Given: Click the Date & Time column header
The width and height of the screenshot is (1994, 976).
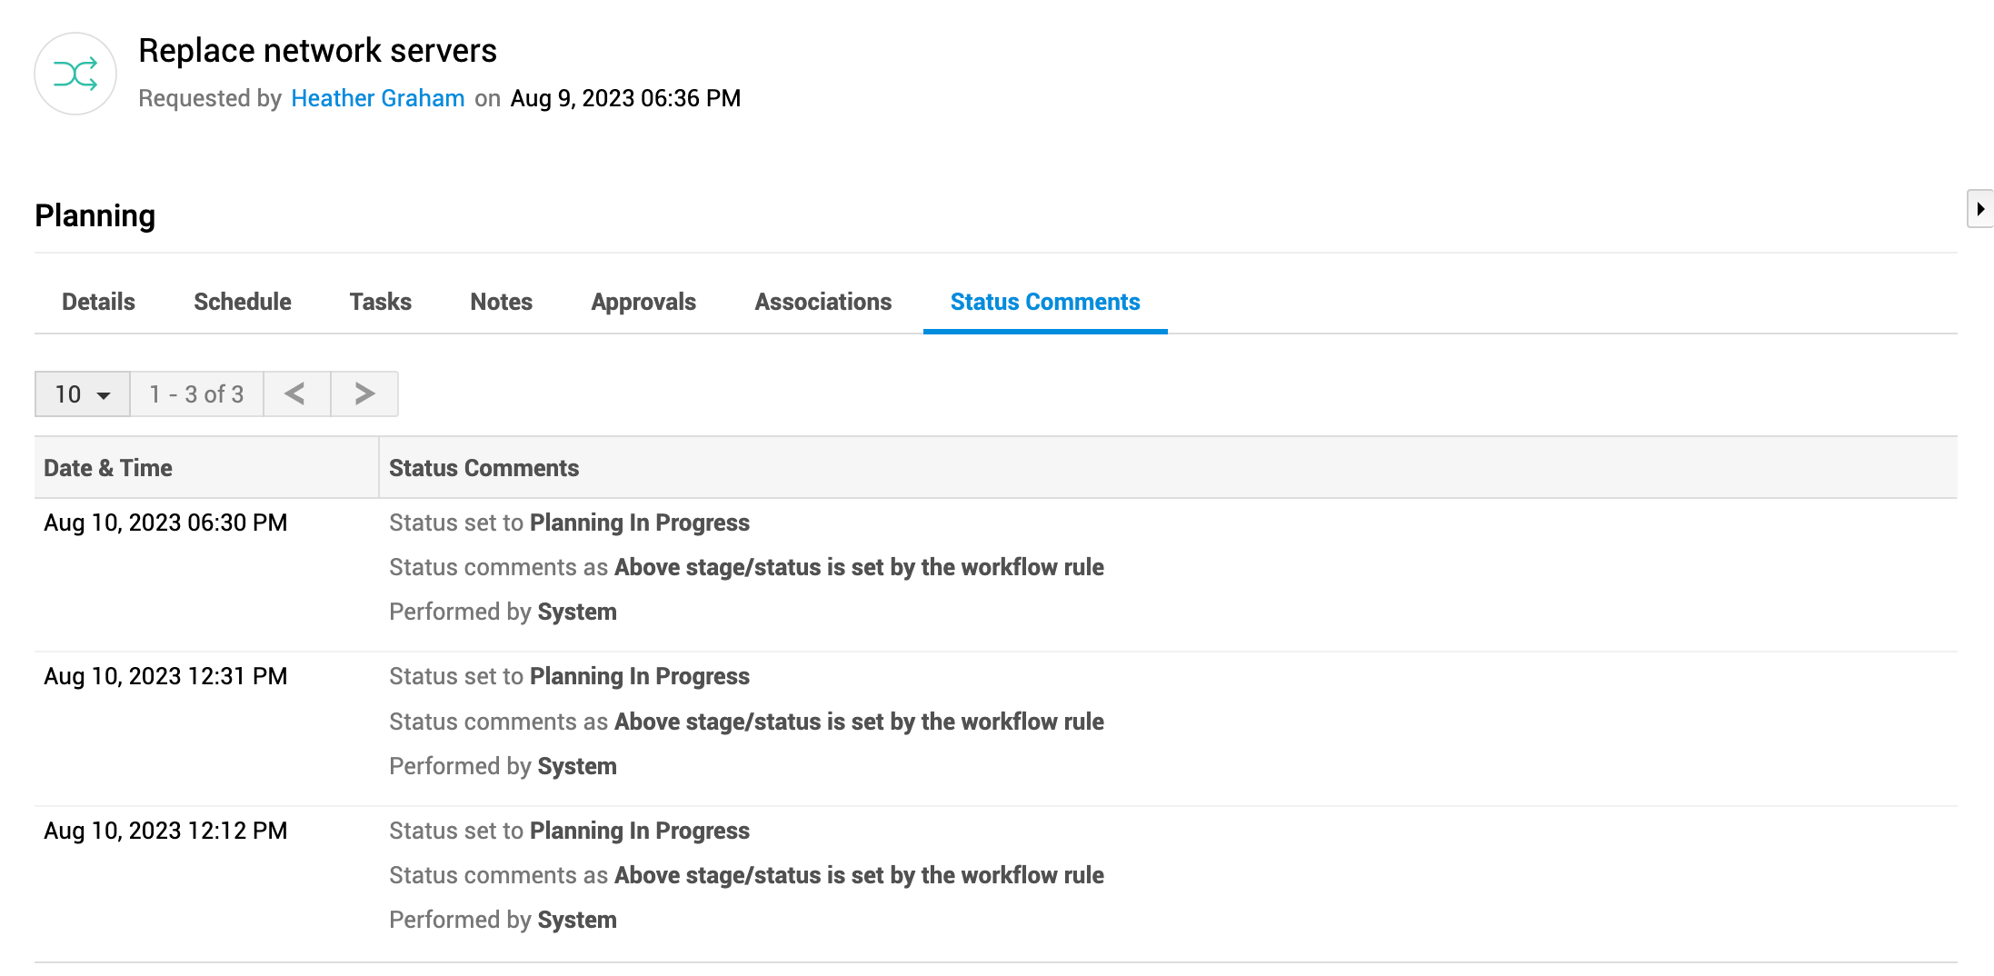Looking at the screenshot, I should point(108,468).
